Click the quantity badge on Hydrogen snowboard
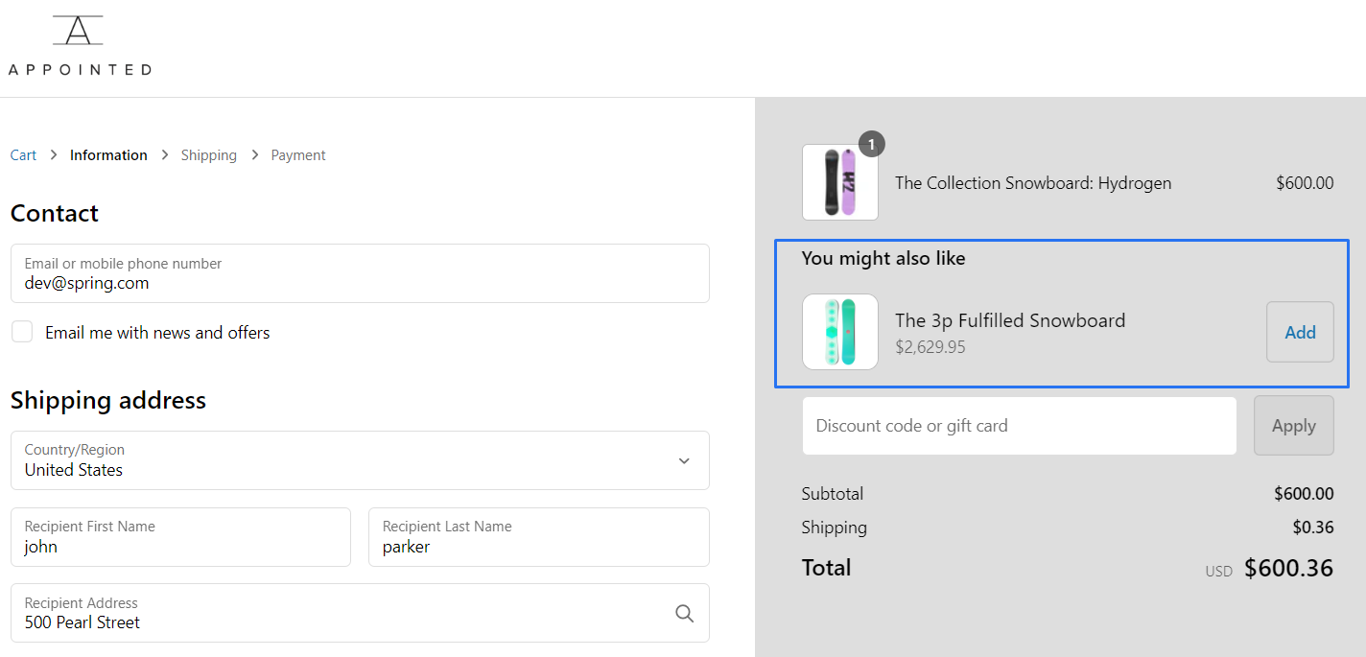The width and height of the screenshot is (1366, 657). (x=871, y=145)
